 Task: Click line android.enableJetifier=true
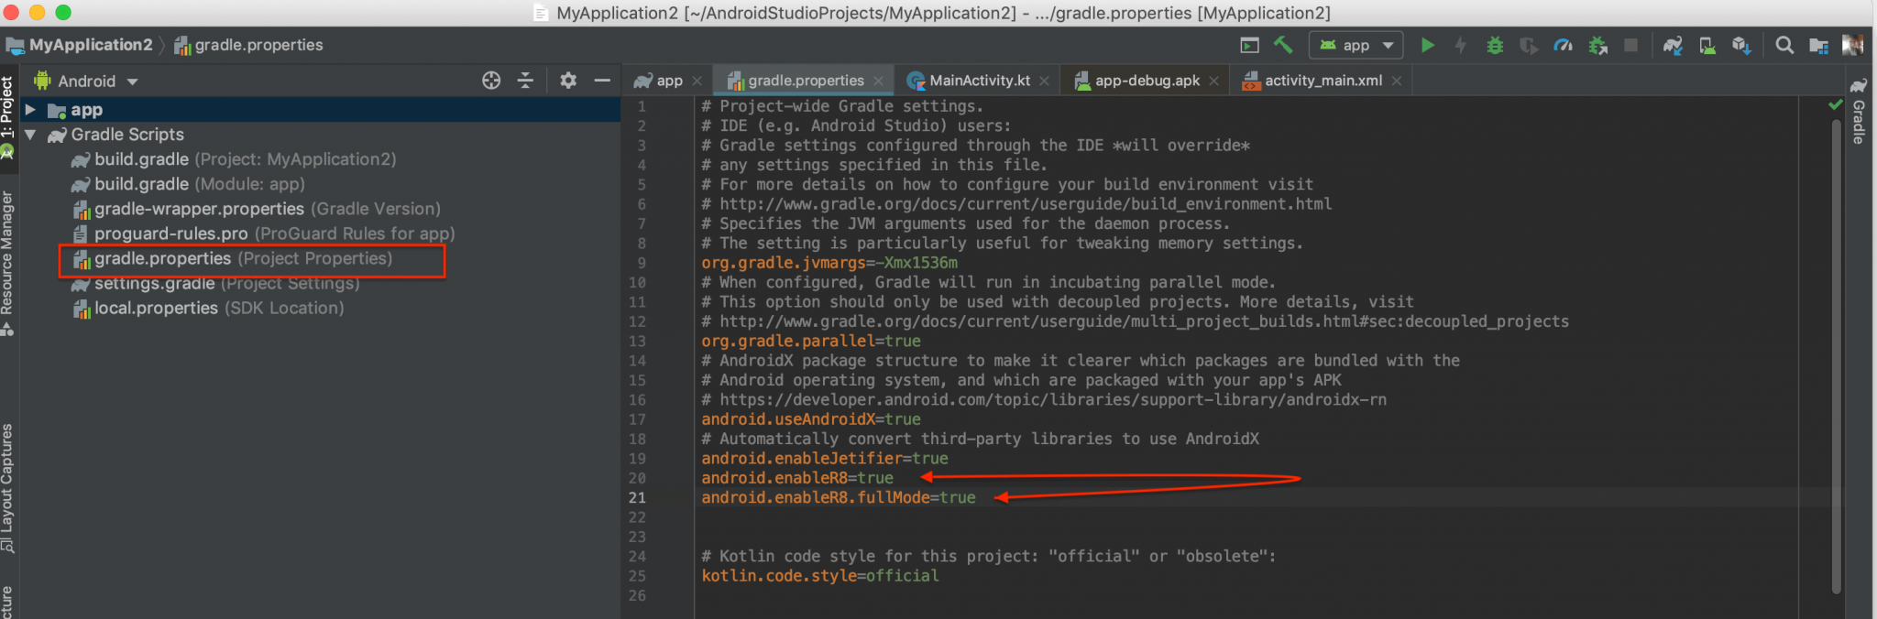(825, 459)
